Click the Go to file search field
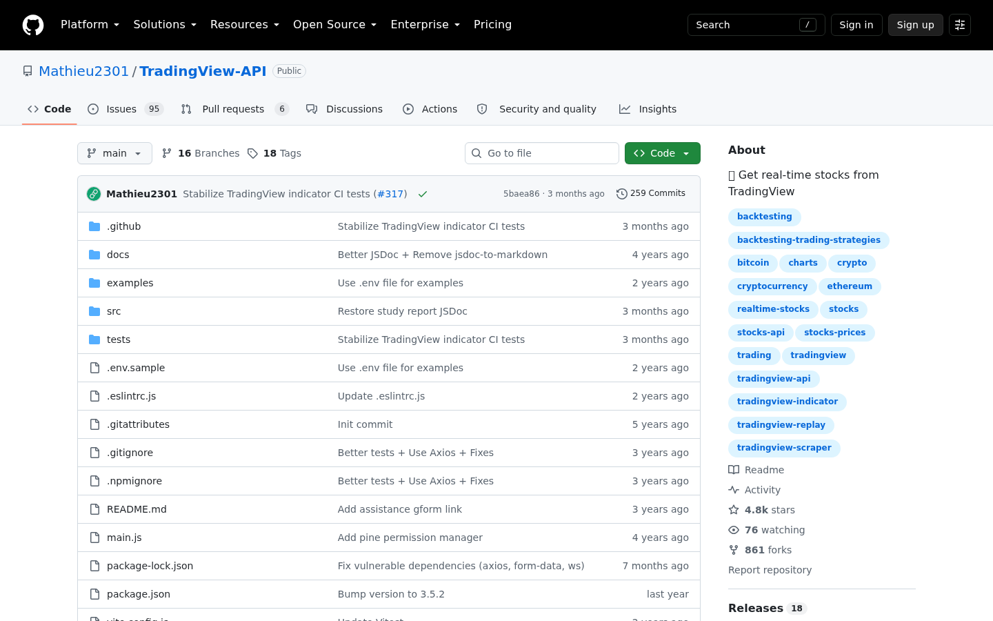 click(x=542, y=153)
